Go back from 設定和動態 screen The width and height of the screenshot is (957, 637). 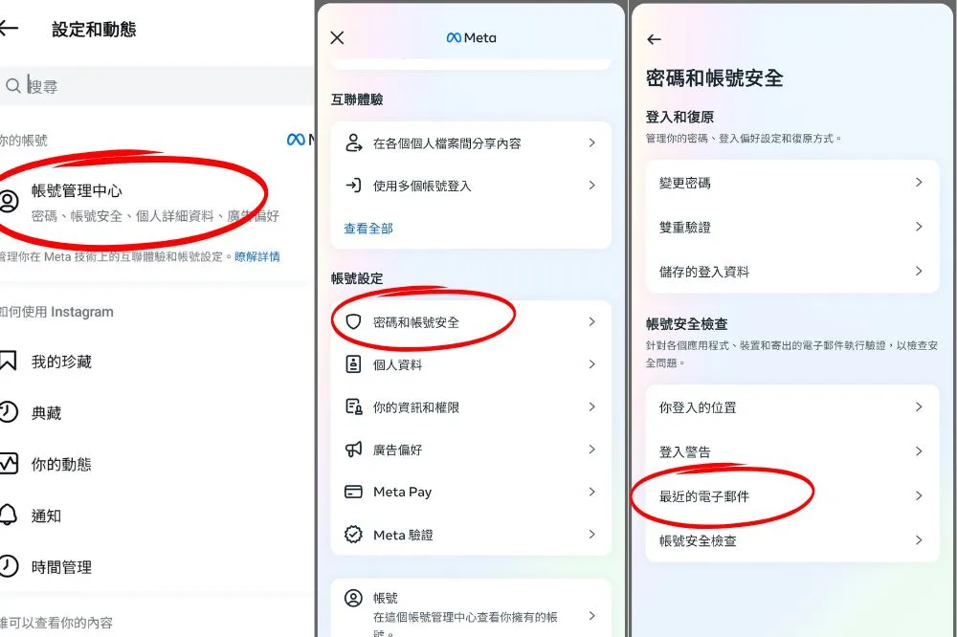pos(9,28)
